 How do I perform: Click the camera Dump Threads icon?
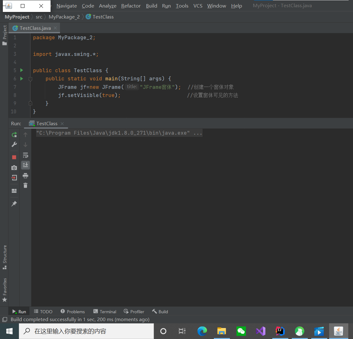tap(14, 168)
